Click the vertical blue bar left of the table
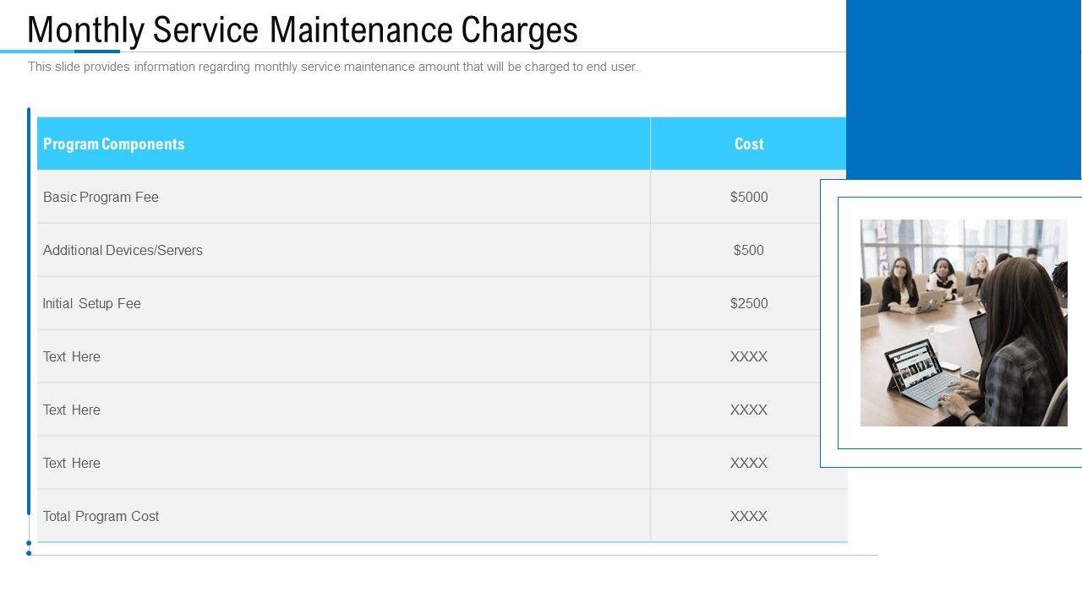Image resolution: width=1082 pixels, height=608 pixels. click(x=29, y=312)
